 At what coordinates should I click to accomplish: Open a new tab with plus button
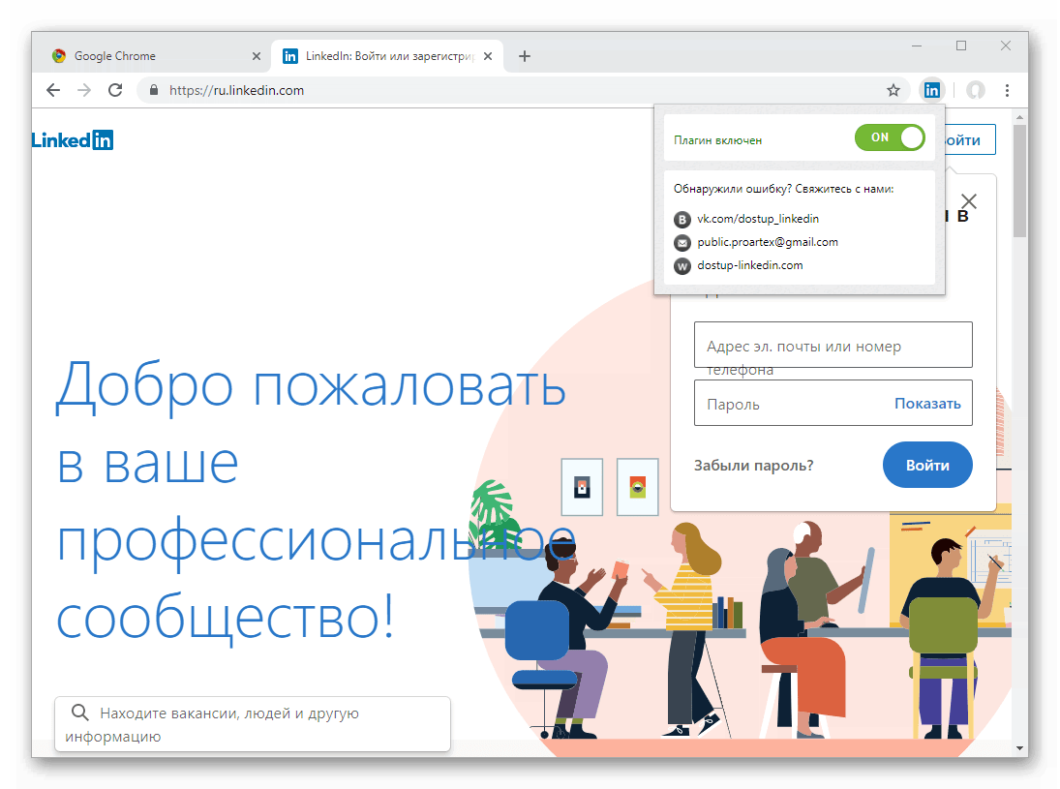525,56
